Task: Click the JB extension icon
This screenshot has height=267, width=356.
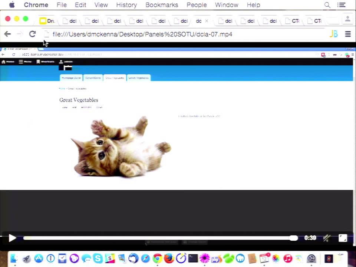Action: (x=334, y=34)
